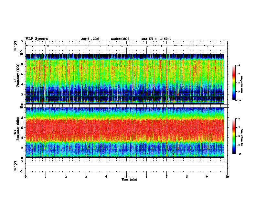Click the "ch.1(V)" waveform axis label
Image resolution: width=256 pixels, height=198 pixels.
point(16,46)
